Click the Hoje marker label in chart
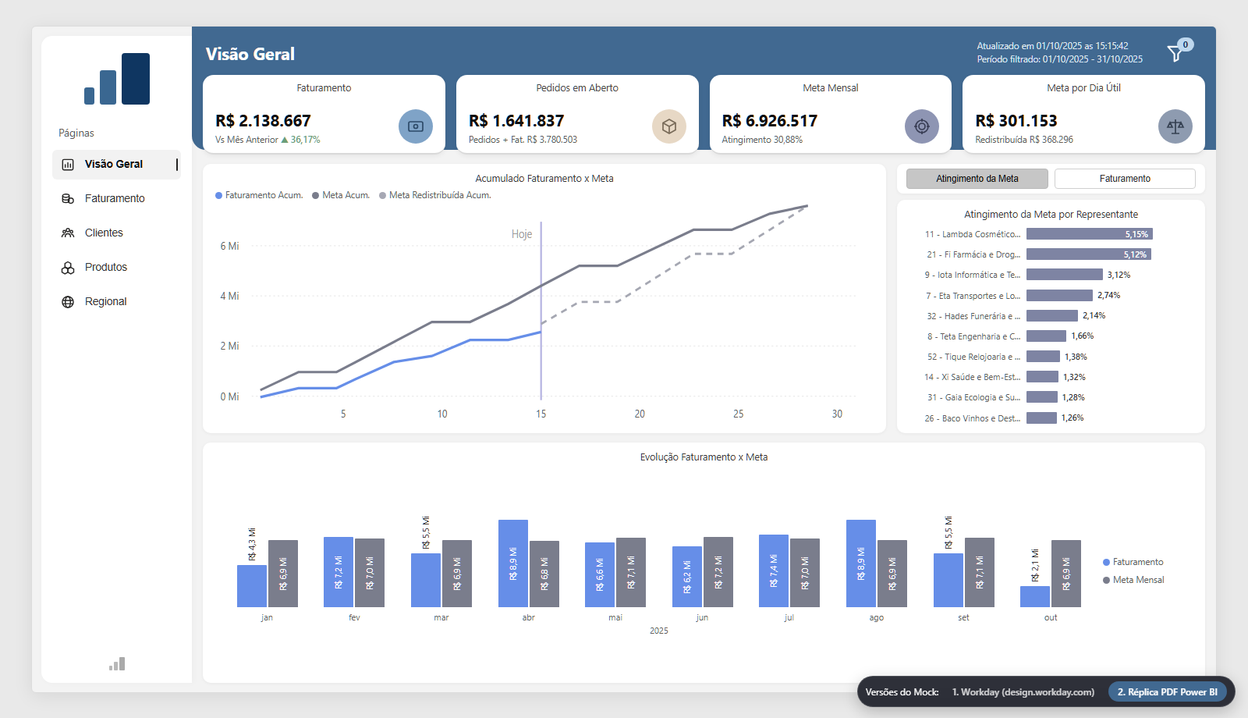The image size is (1248, 718). coord(522,234)
